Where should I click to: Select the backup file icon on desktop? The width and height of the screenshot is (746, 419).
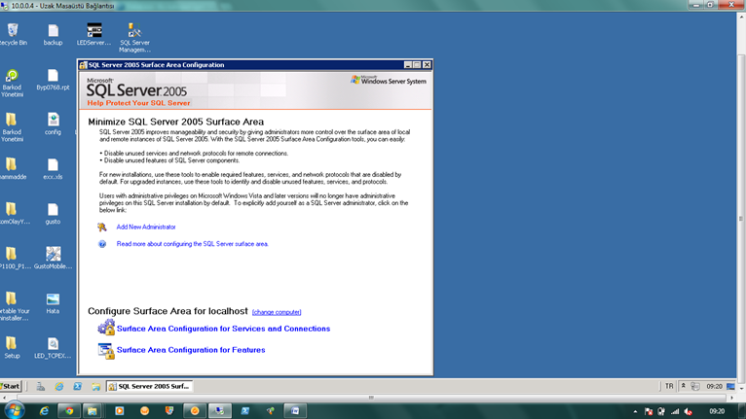pyautogui.click(x=53, y=30)
